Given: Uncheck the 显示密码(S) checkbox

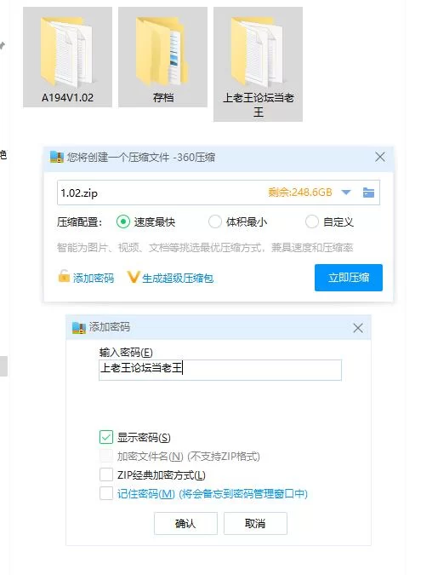Looking at the screenshot, I should point(106,437).
